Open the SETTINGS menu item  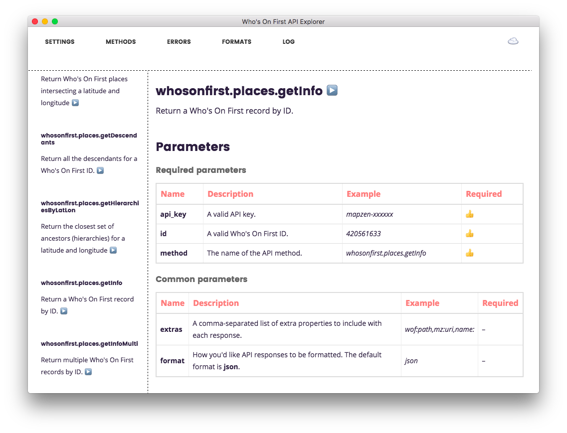coord(60,41)
